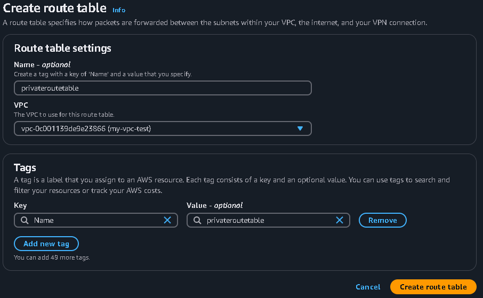Click the 'The VPC to use for this route table.' hint
Screen dimensions: 483x298
pos(64,115)
